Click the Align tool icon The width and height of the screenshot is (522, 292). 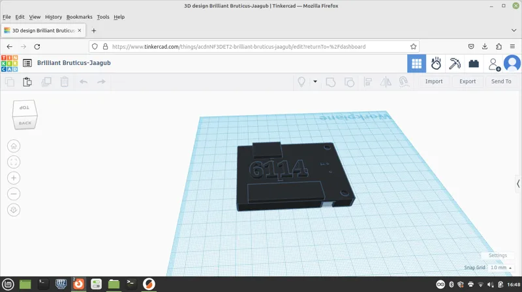pos(368,82)
